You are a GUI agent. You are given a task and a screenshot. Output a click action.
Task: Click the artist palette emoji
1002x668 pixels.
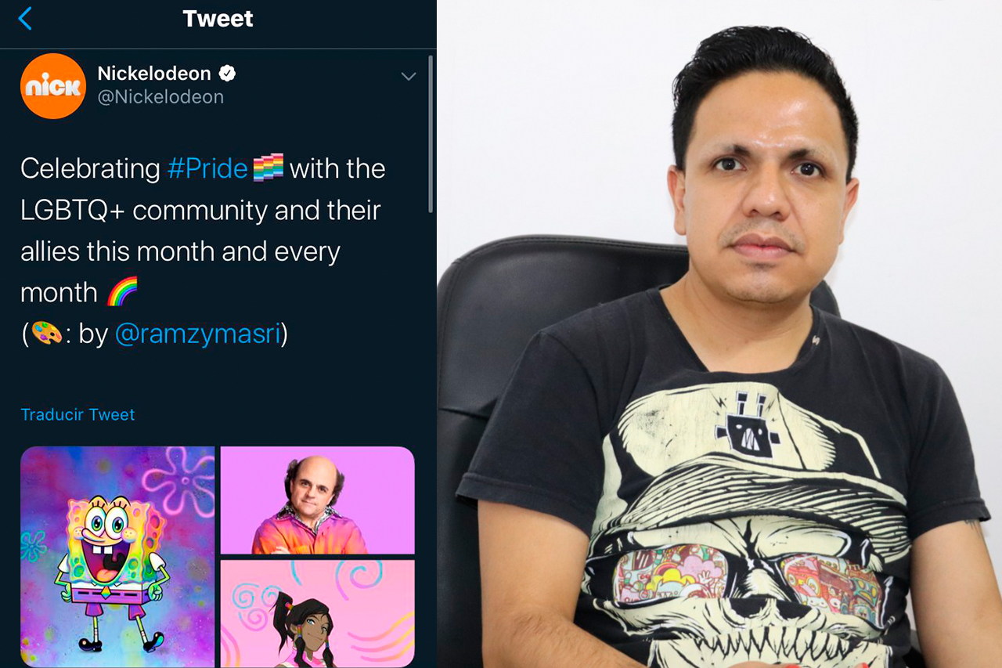tap(47, 334)
